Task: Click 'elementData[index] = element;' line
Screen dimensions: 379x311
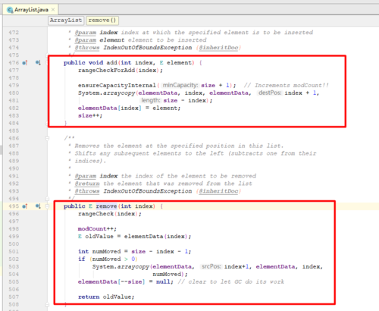Action: (x=129, y=108)
